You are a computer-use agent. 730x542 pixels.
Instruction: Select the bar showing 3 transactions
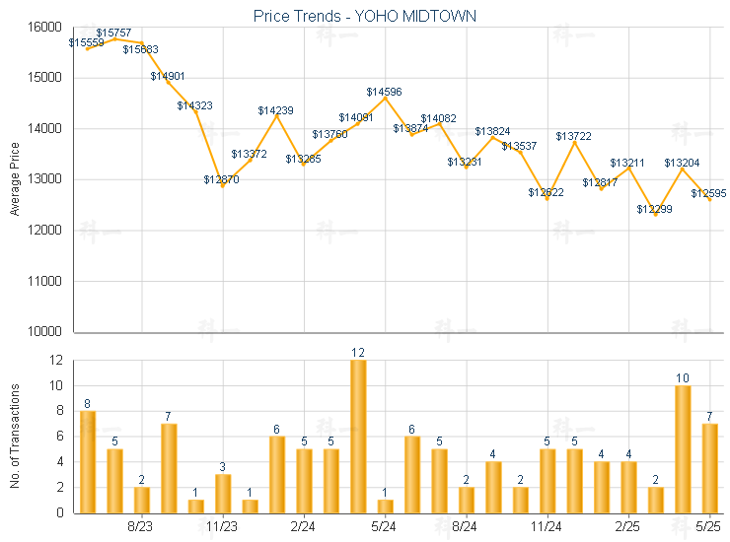point(223,493)
